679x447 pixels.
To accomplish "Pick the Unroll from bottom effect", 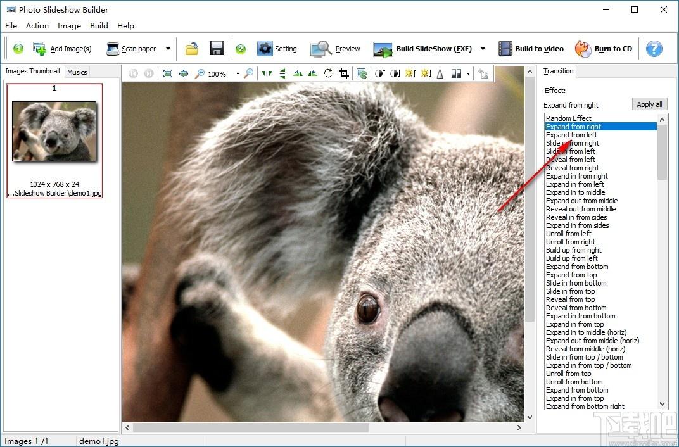I will click(600, 381).
